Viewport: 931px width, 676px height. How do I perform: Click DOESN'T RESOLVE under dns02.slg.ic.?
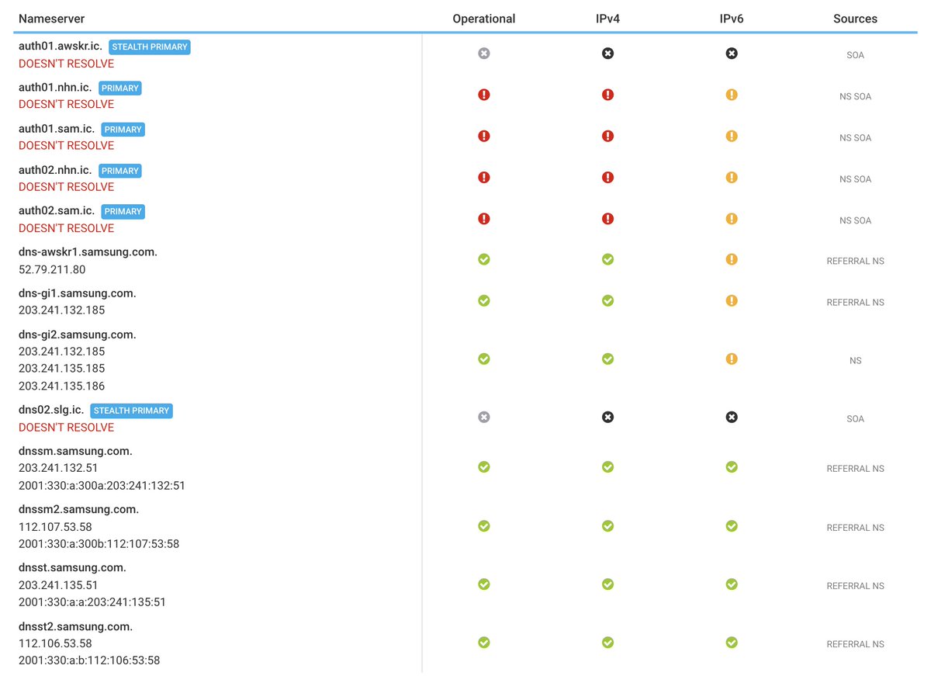coord(67,428)
